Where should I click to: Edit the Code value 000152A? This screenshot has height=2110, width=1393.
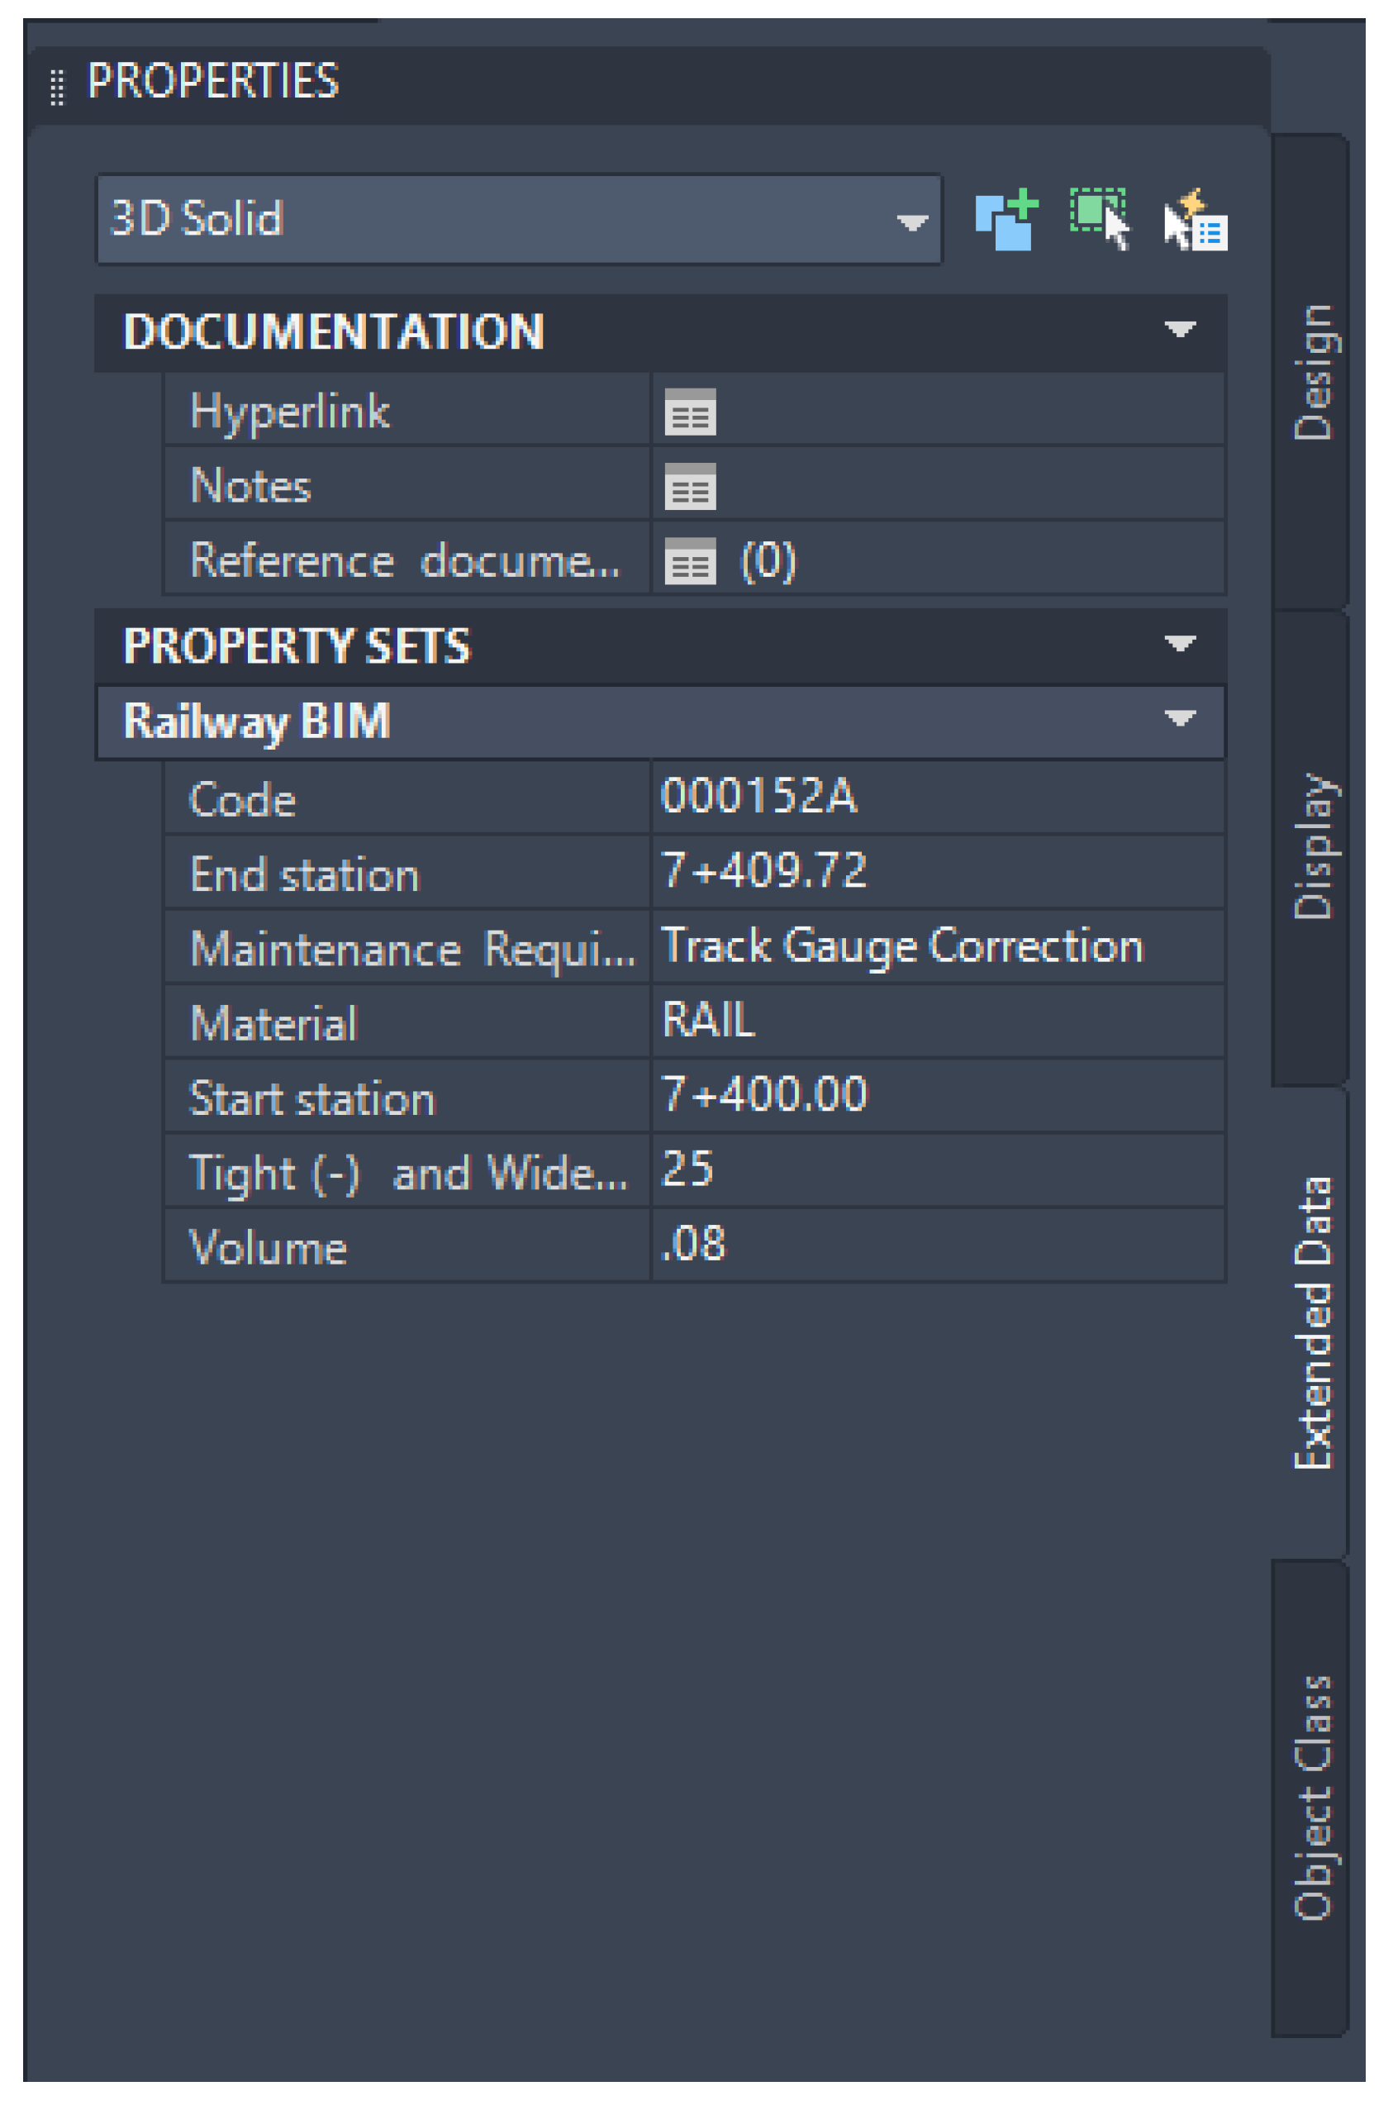(x=937, y=797)
